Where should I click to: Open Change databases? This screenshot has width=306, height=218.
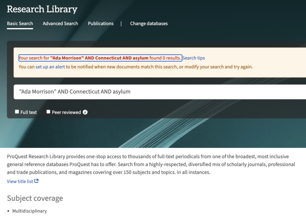click(x=149, y=23)
